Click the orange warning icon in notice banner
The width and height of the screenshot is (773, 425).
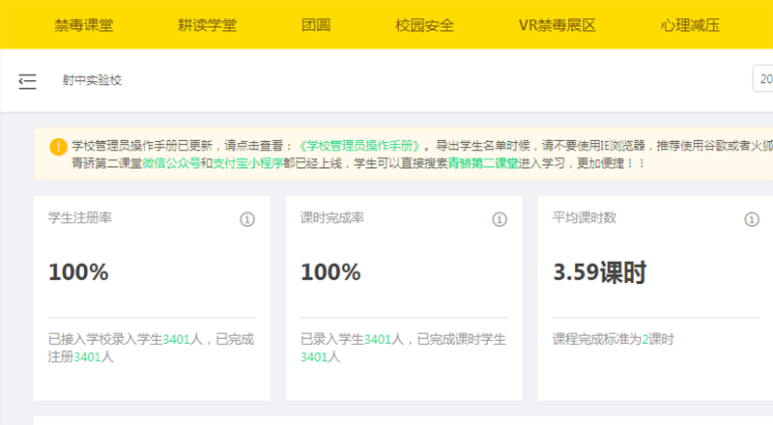click(x=58, y=147)
